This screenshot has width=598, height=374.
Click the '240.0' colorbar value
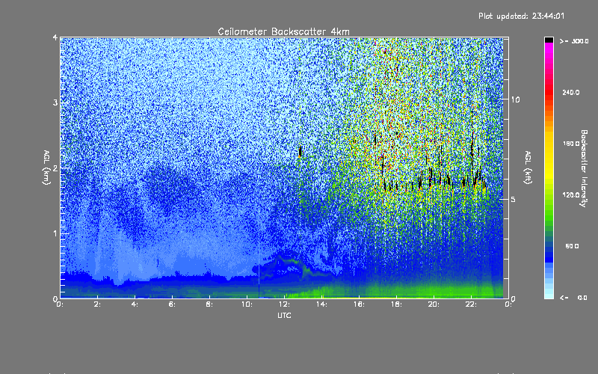tap(571, 92)
